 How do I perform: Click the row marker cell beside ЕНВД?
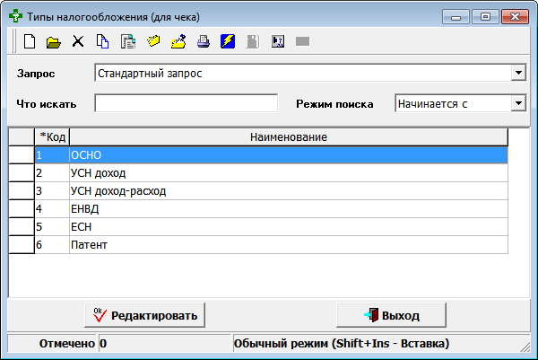22,209
